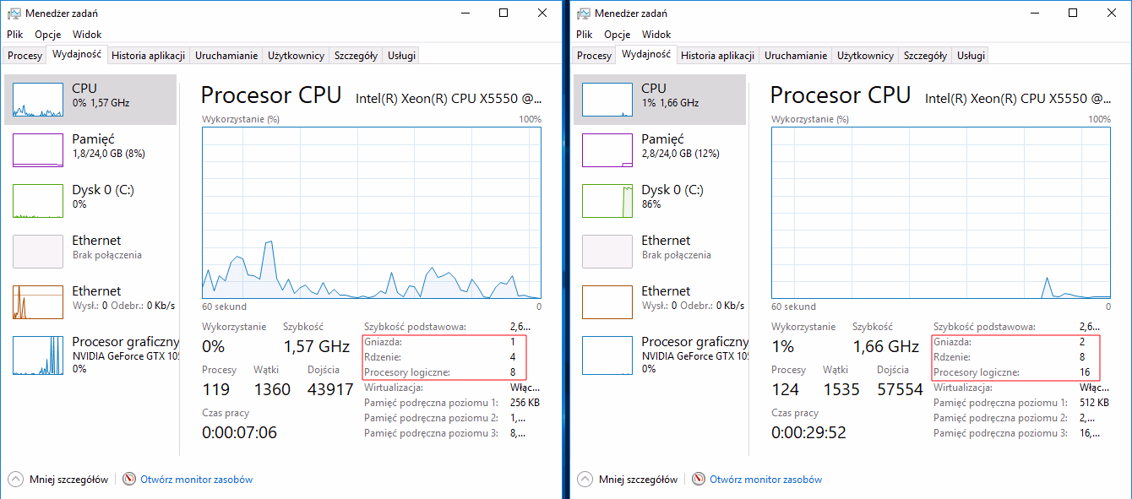Open Procesor graficzny thumbnail in left window
1132x499 pixels.
[38, 355]
